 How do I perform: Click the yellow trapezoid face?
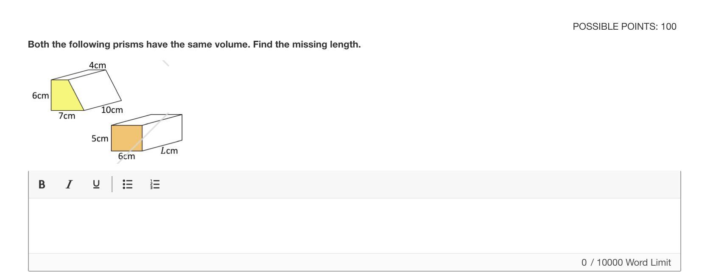(64, 96)
